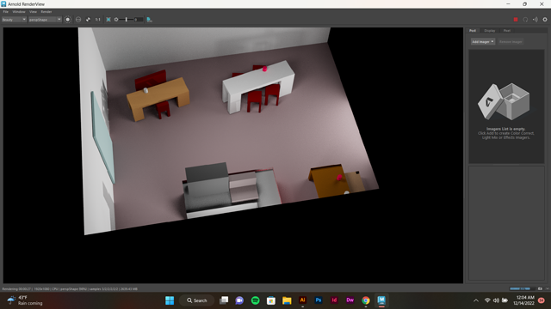Switch to the Display tab
This screenshot has height=309, width=551.
pos(490,31)
